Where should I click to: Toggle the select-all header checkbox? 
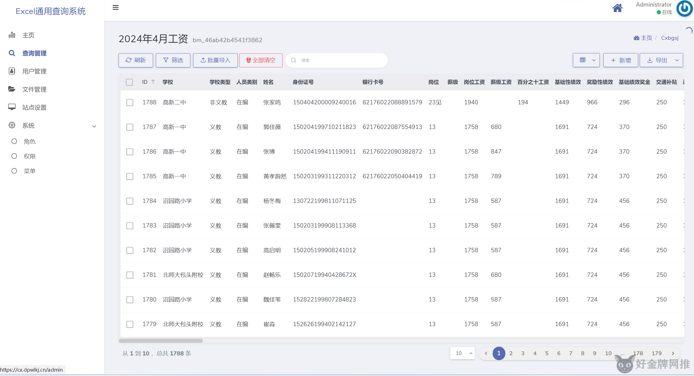[x=129, y=82]
